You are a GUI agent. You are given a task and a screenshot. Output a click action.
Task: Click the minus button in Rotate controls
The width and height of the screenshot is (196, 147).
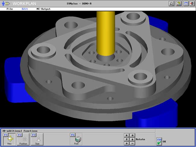132,143
